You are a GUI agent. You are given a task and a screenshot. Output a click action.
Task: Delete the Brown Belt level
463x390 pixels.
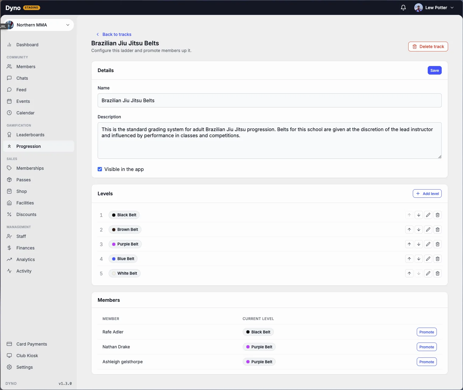(x=438, y=230)
